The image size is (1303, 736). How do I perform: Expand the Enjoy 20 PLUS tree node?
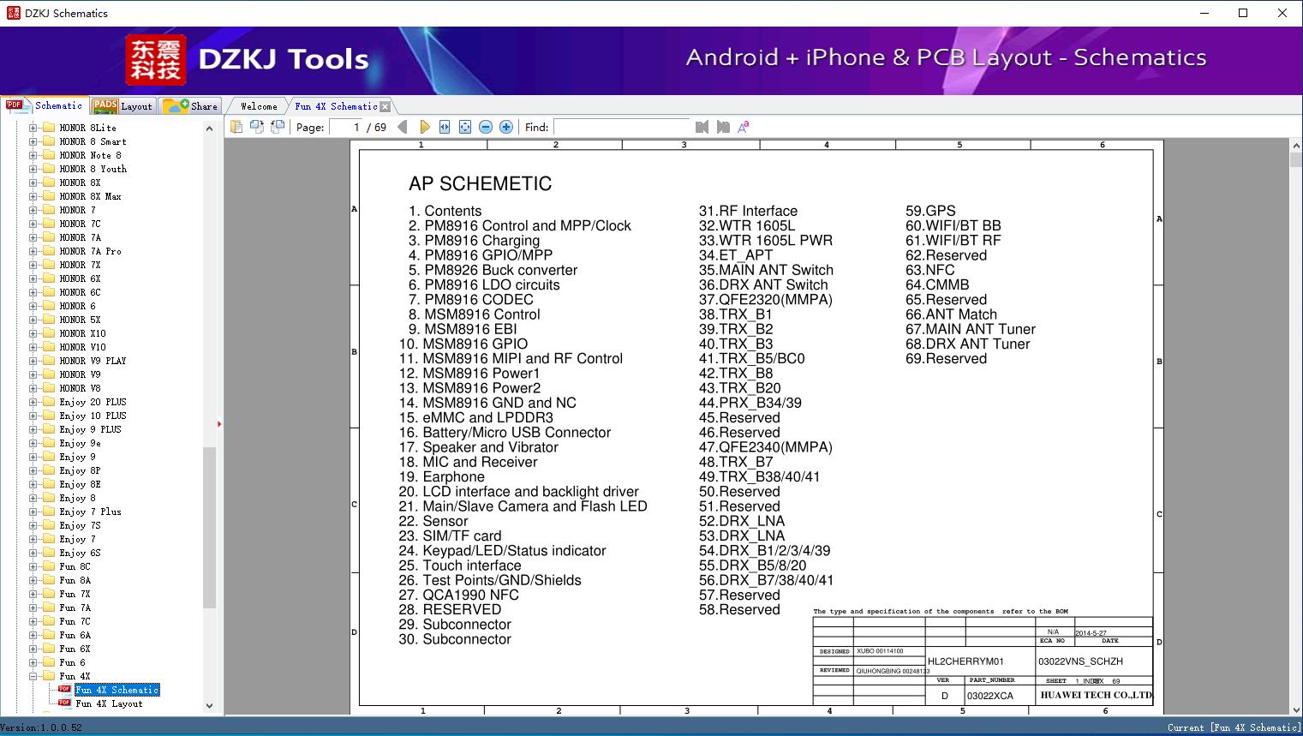pyautogui.click(x=33, y=402)
